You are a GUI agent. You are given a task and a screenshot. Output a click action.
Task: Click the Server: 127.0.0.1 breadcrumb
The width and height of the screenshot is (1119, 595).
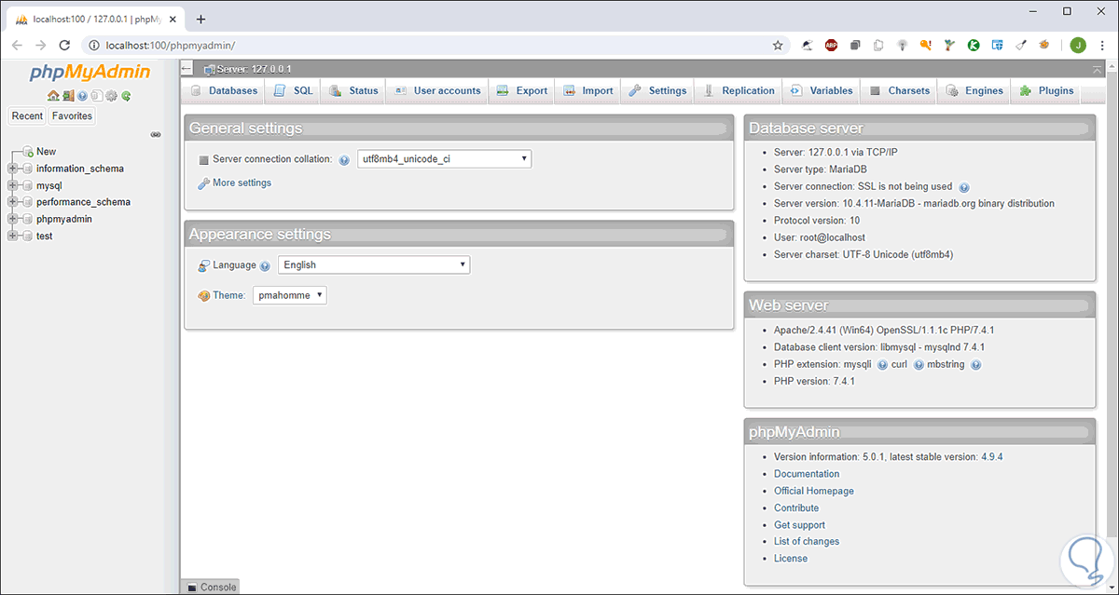pos(255,70)
